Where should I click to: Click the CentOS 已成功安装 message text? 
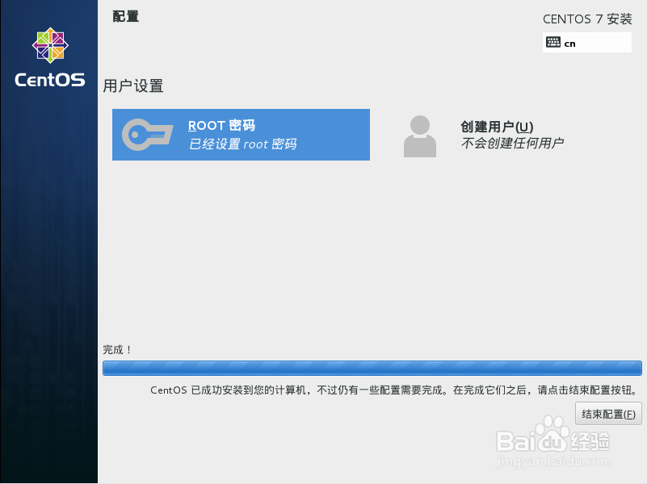[394, 390]
